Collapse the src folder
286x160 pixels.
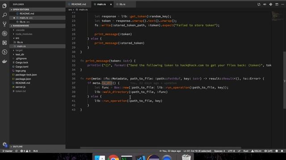click(38, 38)
